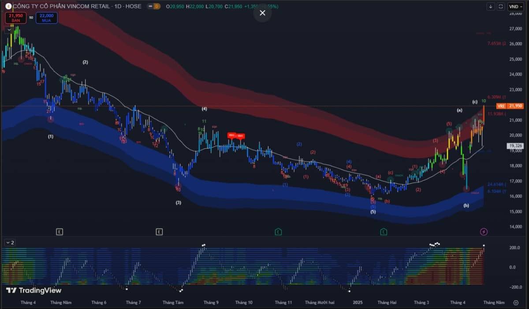Viewport: 529px width, 309px height.
Task: Click the -200.0 indicator scale label
Action: pyautogui.click(x=514, y=287)
